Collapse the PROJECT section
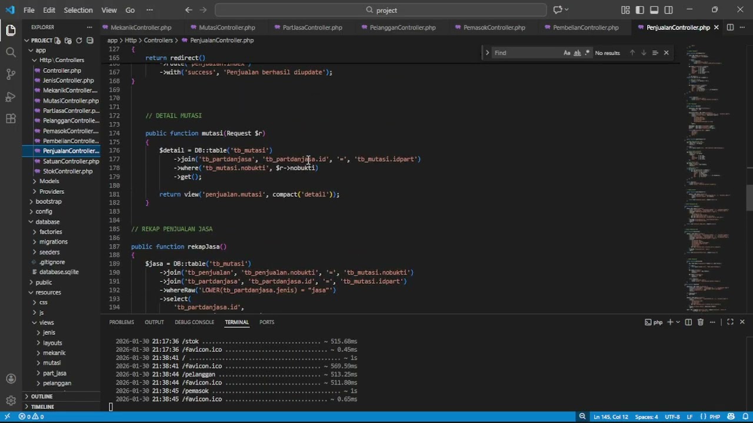This screenshot has height=423, width=753. [x=26, y=41]
